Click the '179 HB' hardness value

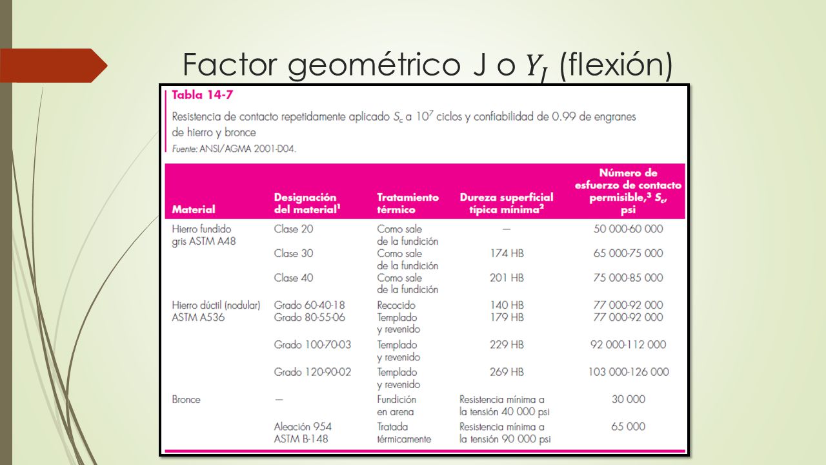(507, 317)
